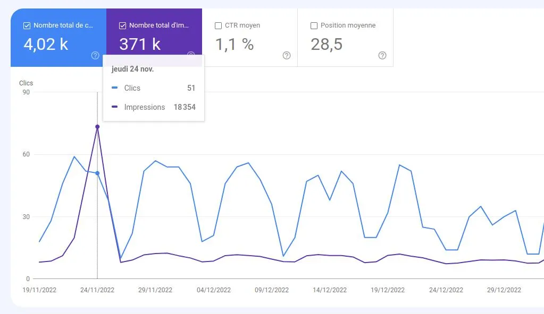Uncheck Nombre total de clics checkbox

(26, 25)
